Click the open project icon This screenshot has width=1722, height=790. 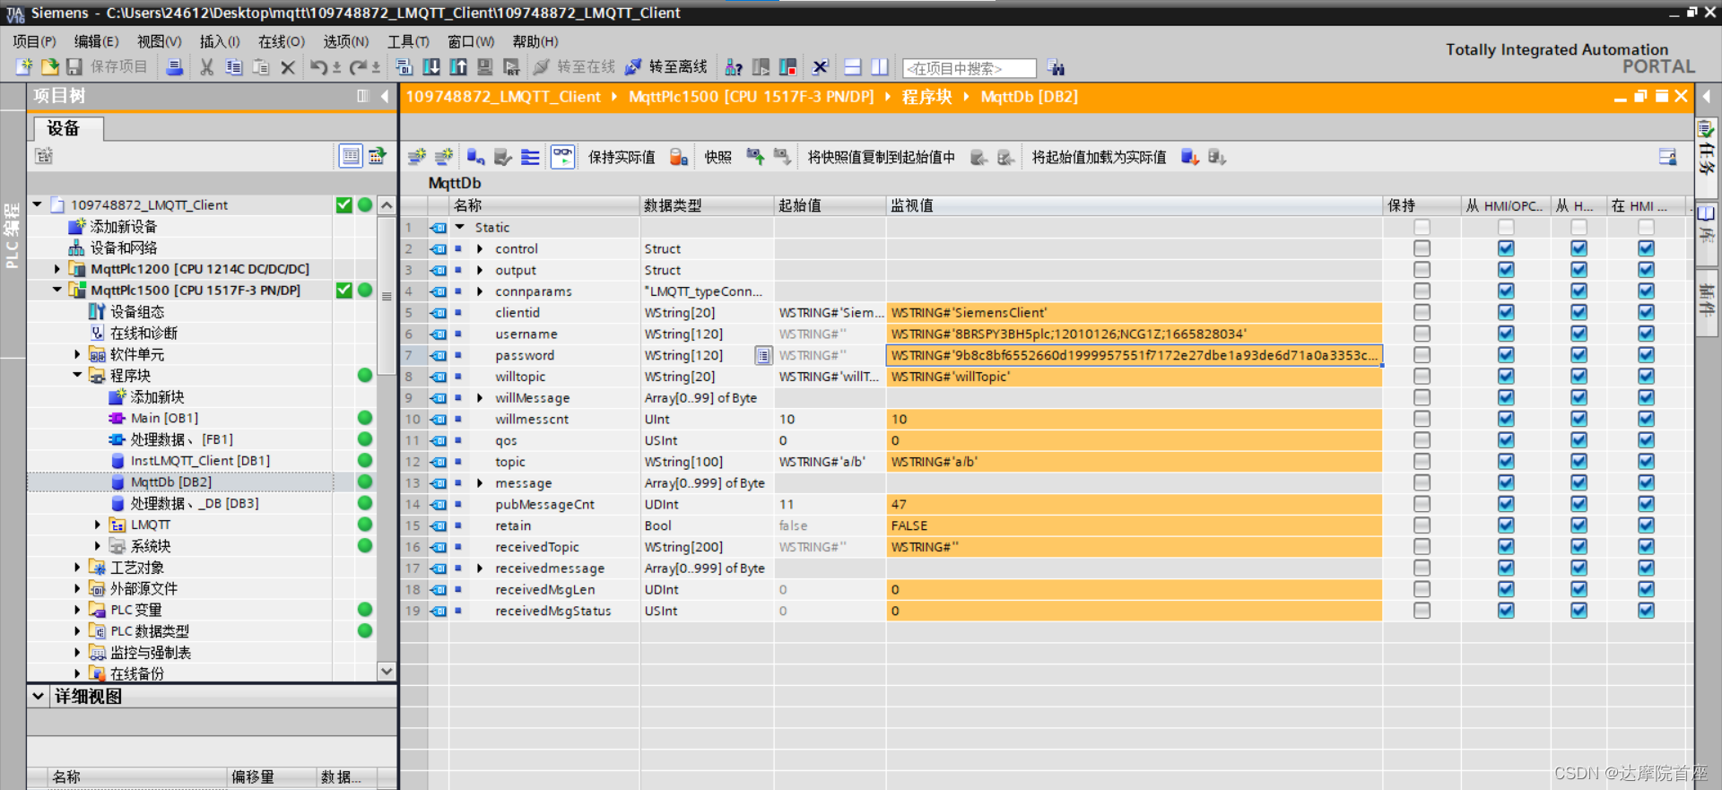49,67
